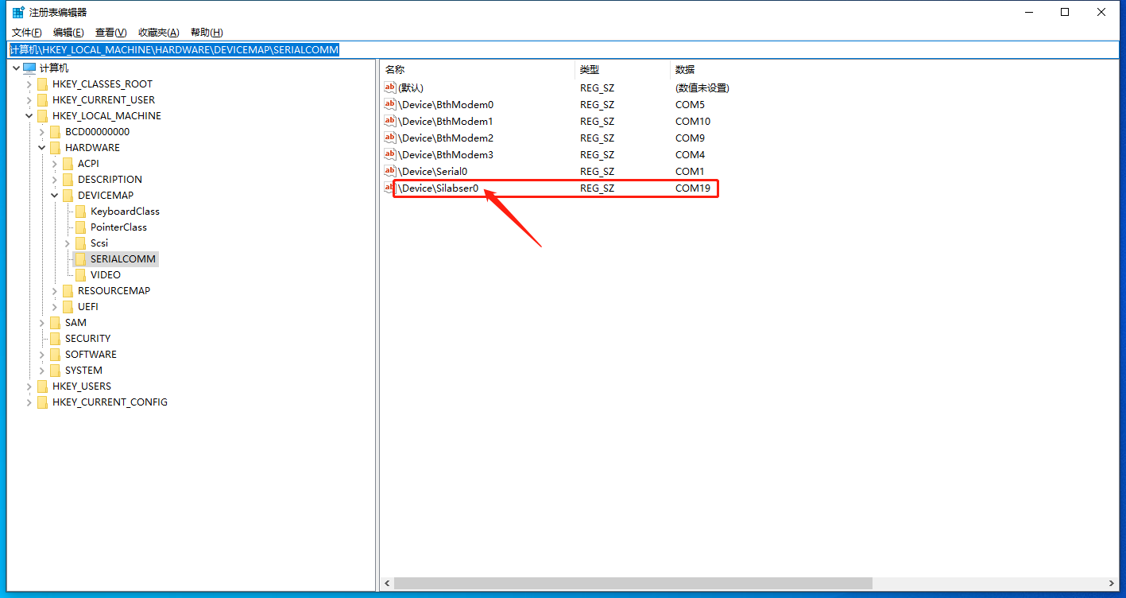Expand BCD00000000 chevron
This screenshot has height=598, width=1126.
42,132
